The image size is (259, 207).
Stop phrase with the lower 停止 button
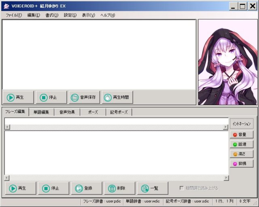tap(53, 188)
